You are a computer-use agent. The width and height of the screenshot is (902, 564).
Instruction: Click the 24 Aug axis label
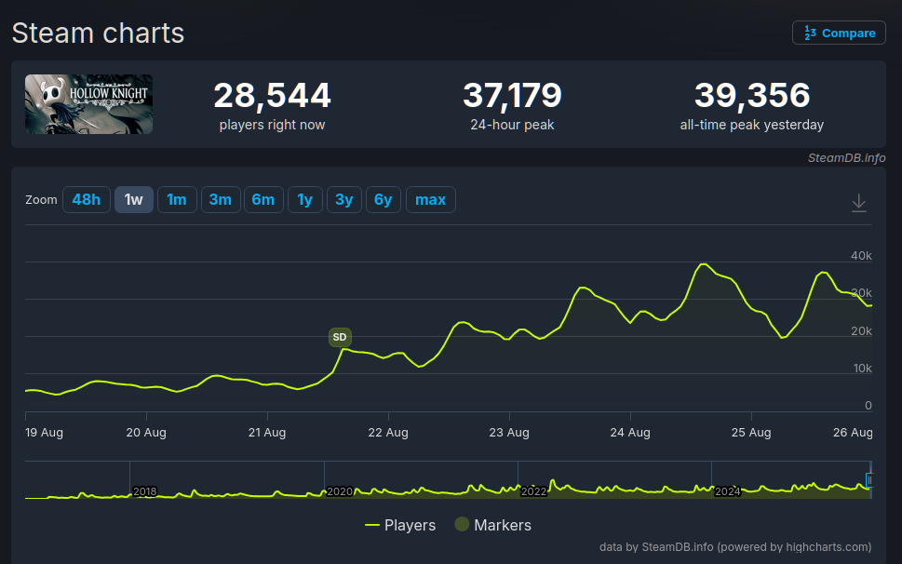(630, 433)
